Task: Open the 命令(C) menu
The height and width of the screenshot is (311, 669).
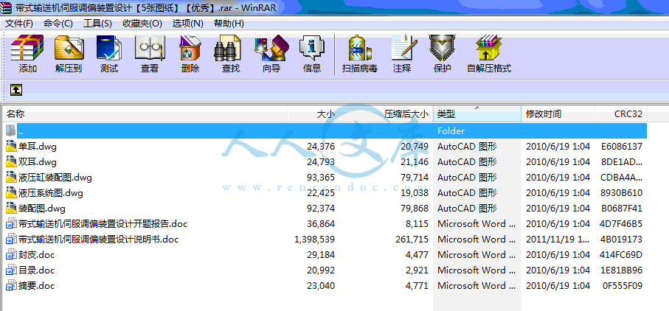Action: click(58, 23)
